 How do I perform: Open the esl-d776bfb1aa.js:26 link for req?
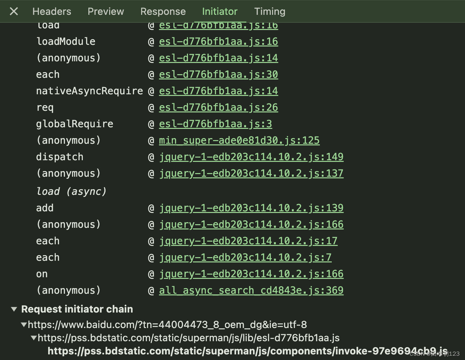pyautogui.click(x=218, y=107)
